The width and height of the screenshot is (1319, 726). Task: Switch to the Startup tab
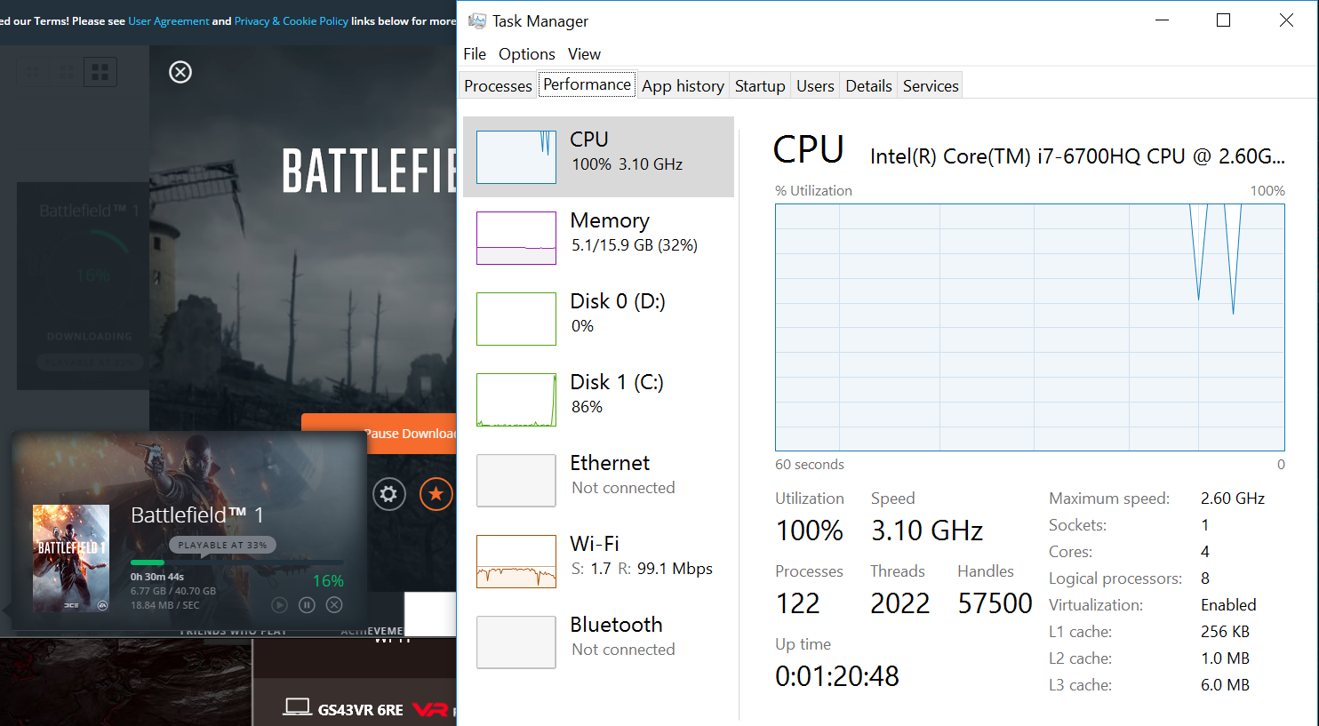click(x=760, y=85)
